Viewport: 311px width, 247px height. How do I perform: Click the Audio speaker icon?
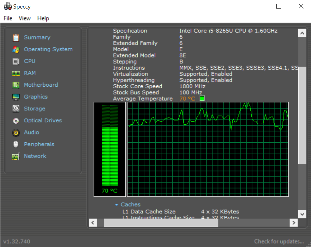click(16, 133)
